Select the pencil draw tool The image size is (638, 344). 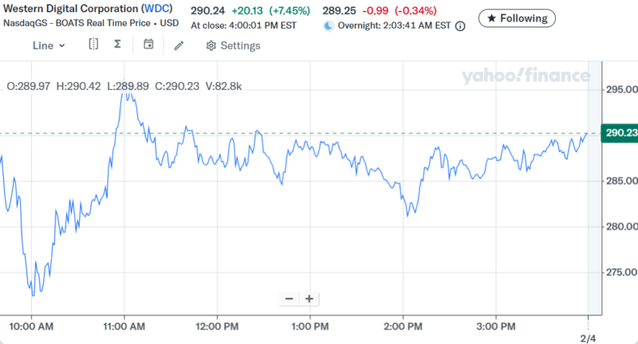coord(179,45)
